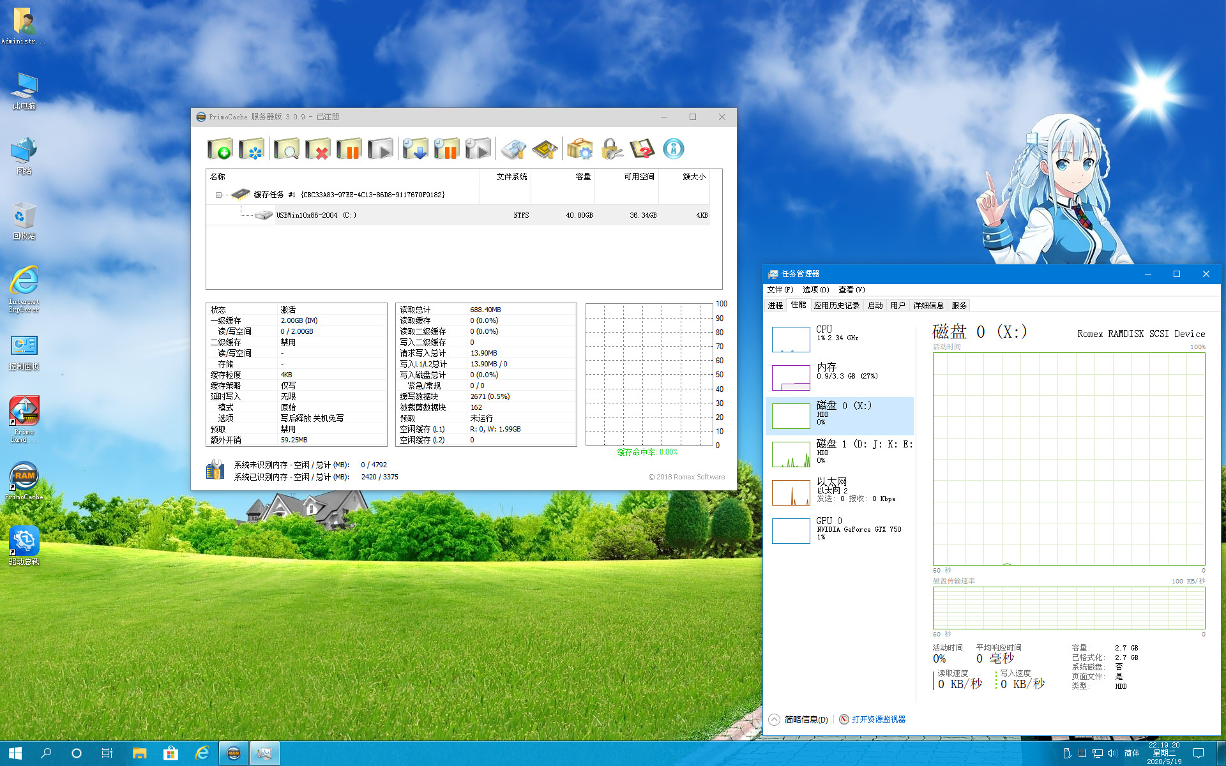The image size is (1226, 766).
Task: Click the snowflake drive icon in PrimoCache toolbar
Action: tap(252, 149)
